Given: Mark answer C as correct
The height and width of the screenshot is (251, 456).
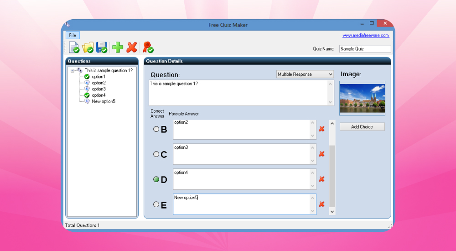Looking at the screenshot, I should pos(156,154).
